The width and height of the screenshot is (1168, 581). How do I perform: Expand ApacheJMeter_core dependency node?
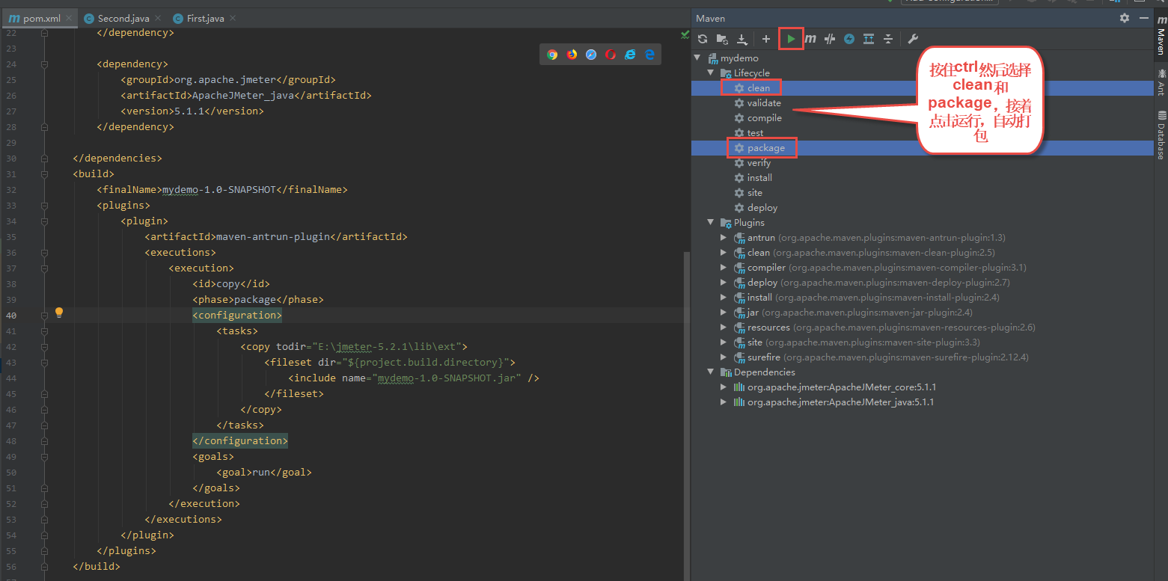pos(724,387)
